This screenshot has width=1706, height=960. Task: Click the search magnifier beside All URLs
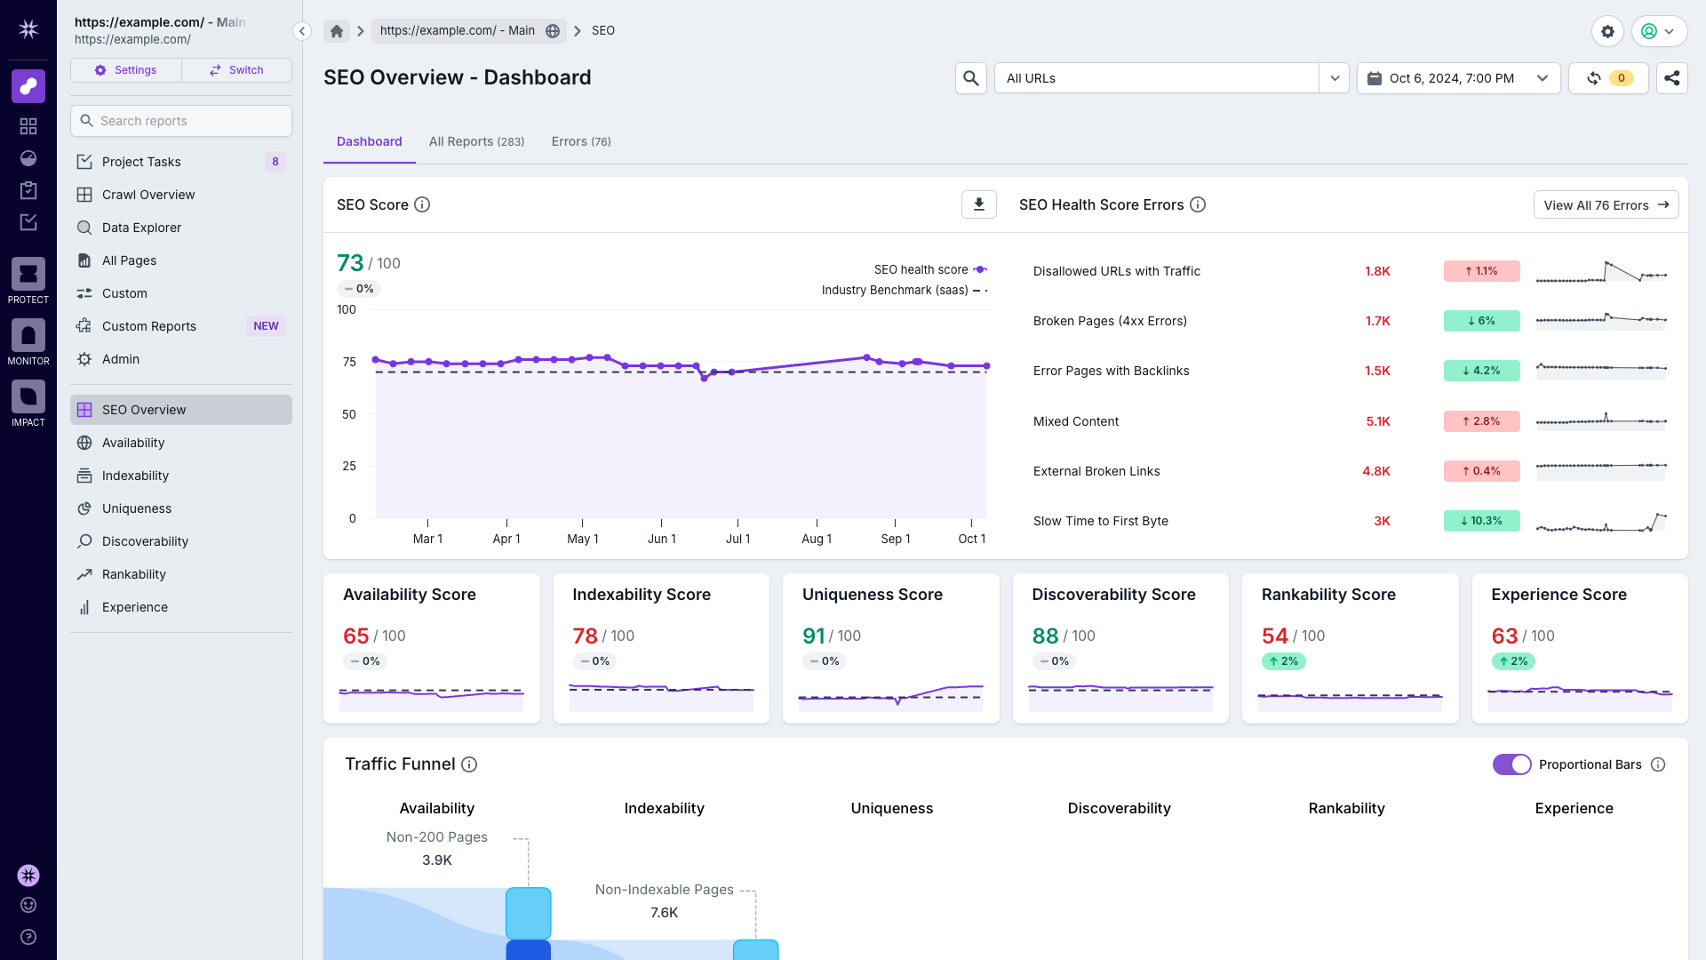[971, 78]
